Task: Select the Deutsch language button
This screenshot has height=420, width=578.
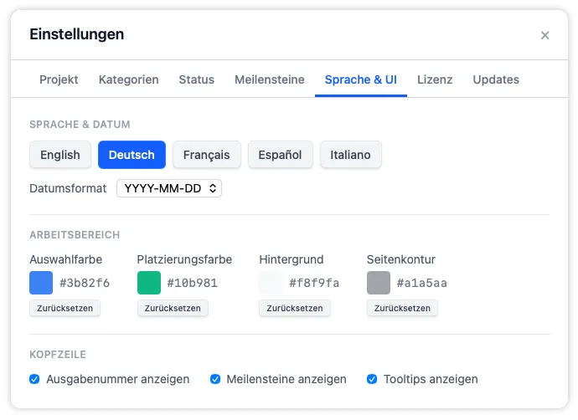Action: click(132, 155)
